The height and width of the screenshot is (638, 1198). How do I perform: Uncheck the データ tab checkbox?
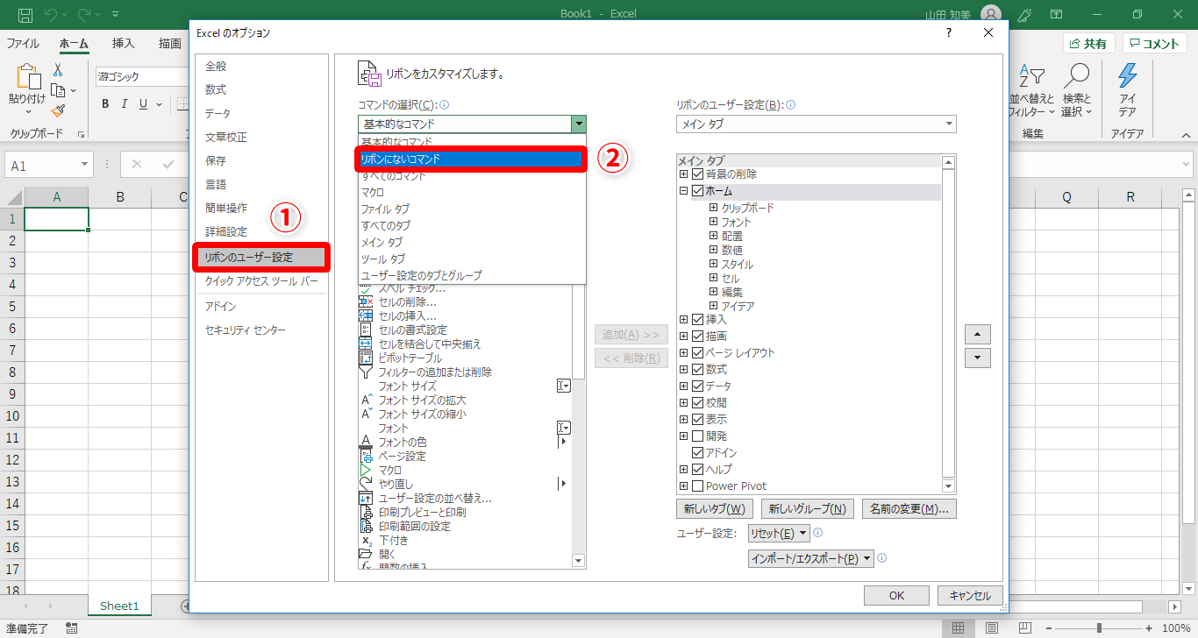pyautogui.click(x=698, y=386)
